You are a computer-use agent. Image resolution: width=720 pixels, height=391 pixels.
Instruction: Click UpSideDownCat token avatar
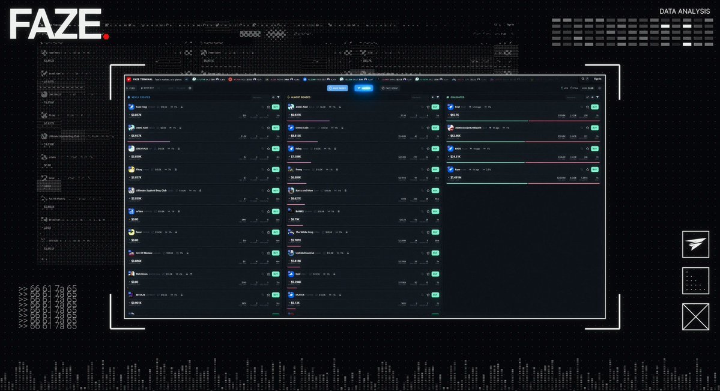pos(291,253)
